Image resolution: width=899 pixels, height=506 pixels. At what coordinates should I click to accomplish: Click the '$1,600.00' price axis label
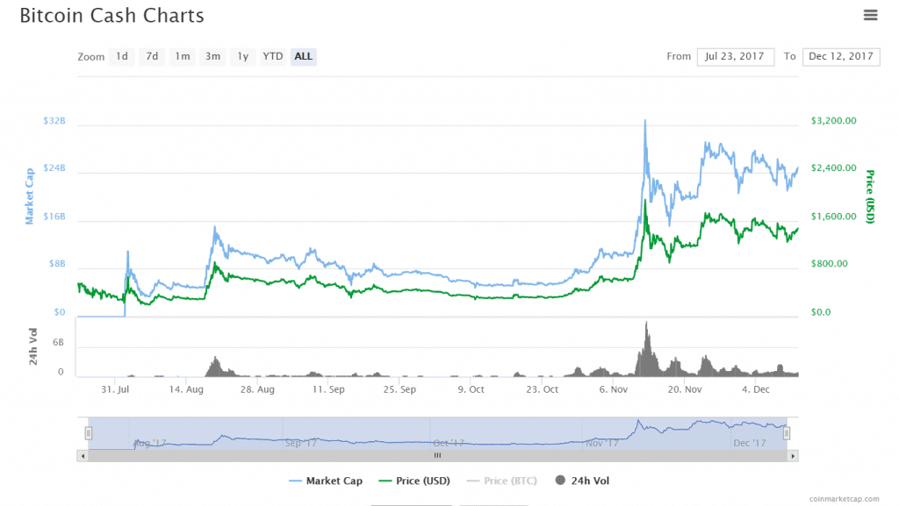pos(834,217)
